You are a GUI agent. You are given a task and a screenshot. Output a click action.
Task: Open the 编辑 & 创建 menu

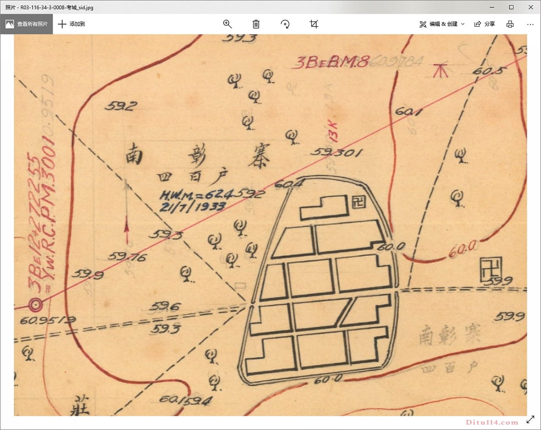pyautogui.click(x=443, y=24)
